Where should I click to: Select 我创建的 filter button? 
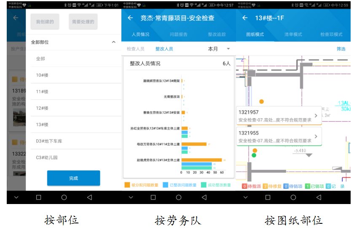pyautogui.click(x=45, y=22)
